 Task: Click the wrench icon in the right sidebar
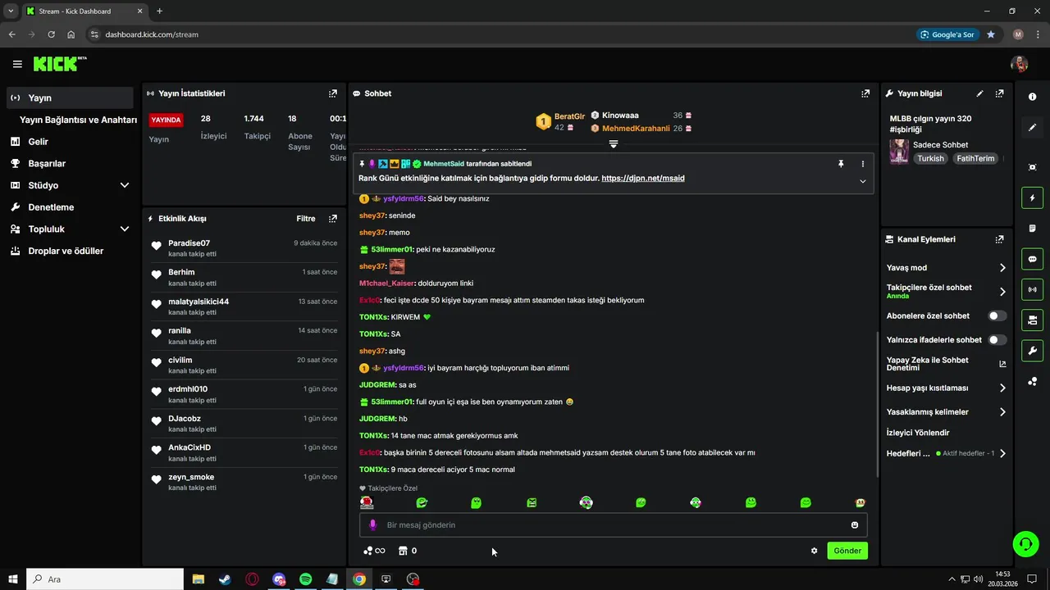[1032, 351]
